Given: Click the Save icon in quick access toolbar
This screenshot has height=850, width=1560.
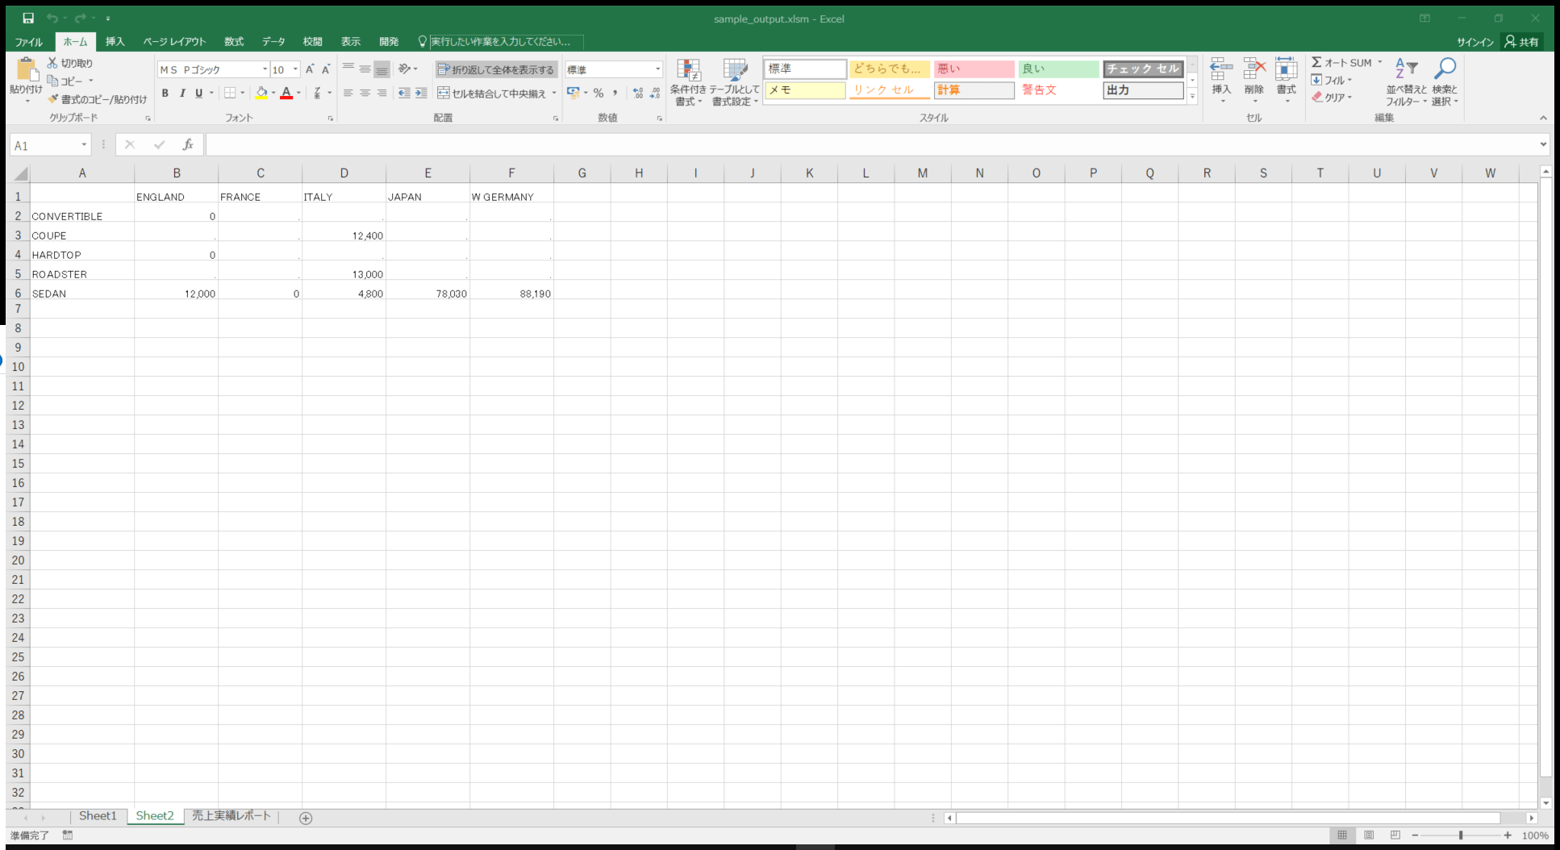Looking at the screenshot, I should tap(28, 18).
